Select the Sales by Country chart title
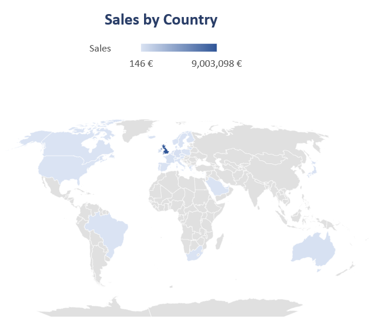The image size is (380, 336). point(161,20)
